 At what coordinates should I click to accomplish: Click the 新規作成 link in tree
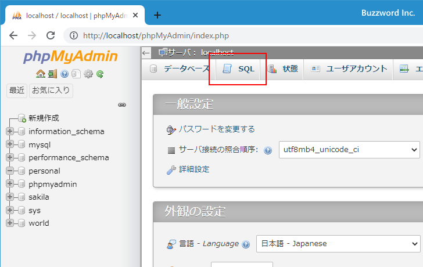pyautogui.click(x=44, y=118)
